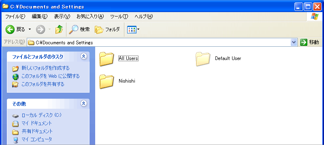Open the 表示(V) menu
Screen dimensions: 324x145
62,17
